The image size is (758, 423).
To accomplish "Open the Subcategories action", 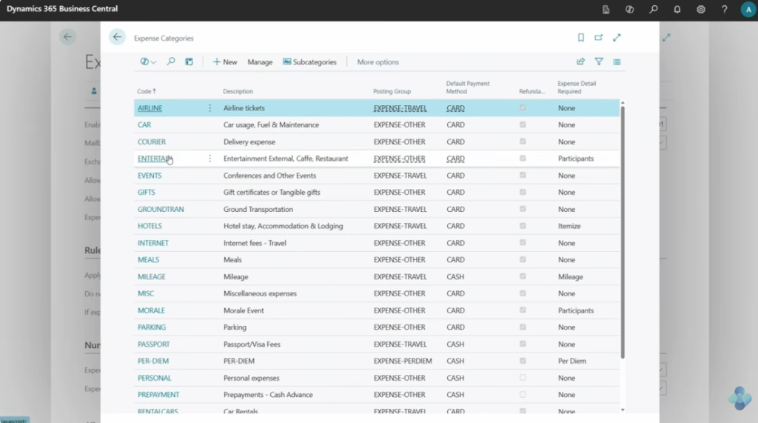I will (x=309, y=62).
